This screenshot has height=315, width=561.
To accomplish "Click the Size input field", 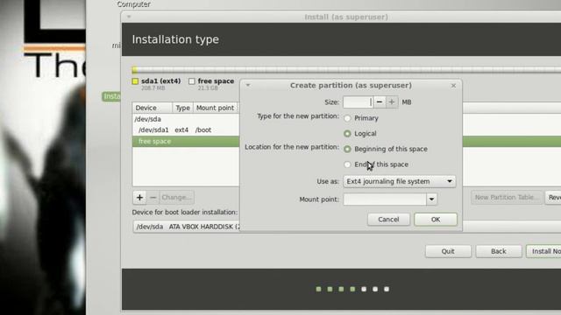I will tap(358, 102).
